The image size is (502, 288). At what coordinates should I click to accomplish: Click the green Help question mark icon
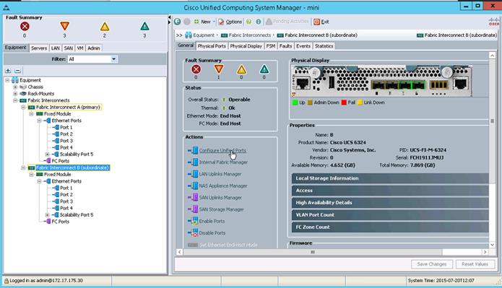[248, 22]
